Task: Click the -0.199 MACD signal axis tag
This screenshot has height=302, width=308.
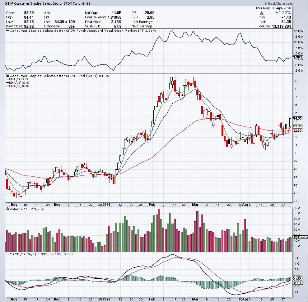Action: point(298,283)
